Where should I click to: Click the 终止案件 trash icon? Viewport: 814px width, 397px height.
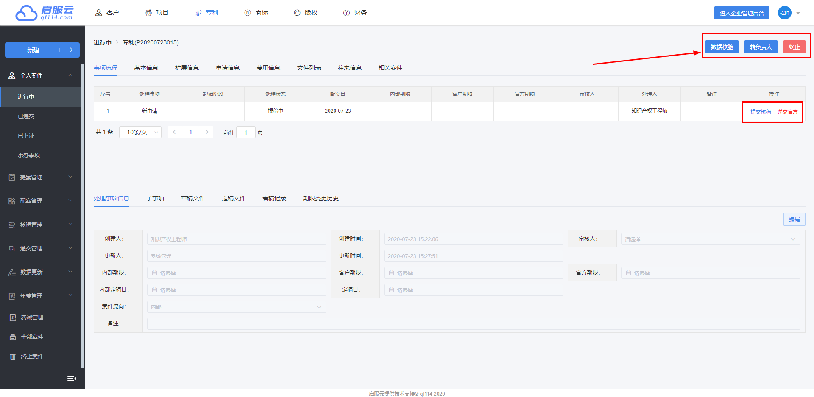[13, 356]
